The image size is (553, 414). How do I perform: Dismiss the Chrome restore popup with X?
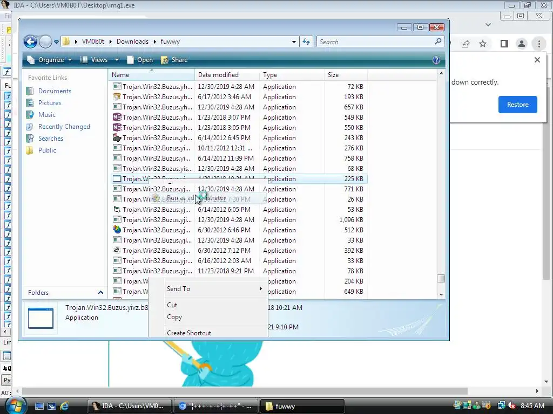pyautogui.click(x=537, y=60)
